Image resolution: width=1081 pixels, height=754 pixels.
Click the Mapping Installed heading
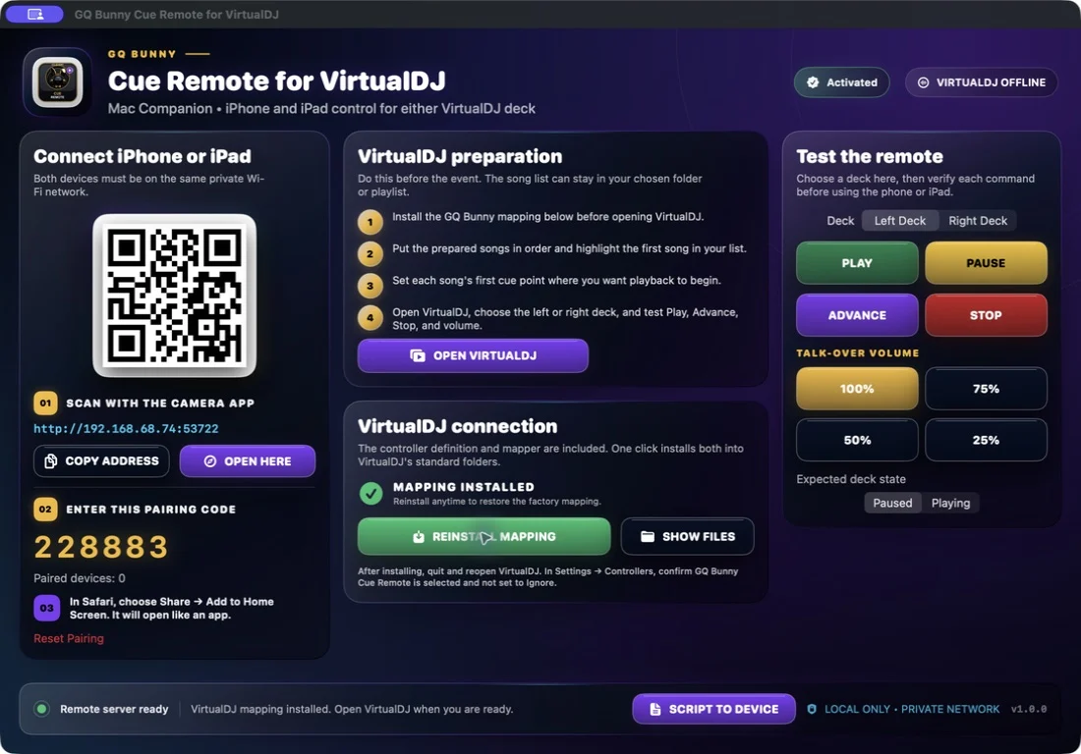463,487
